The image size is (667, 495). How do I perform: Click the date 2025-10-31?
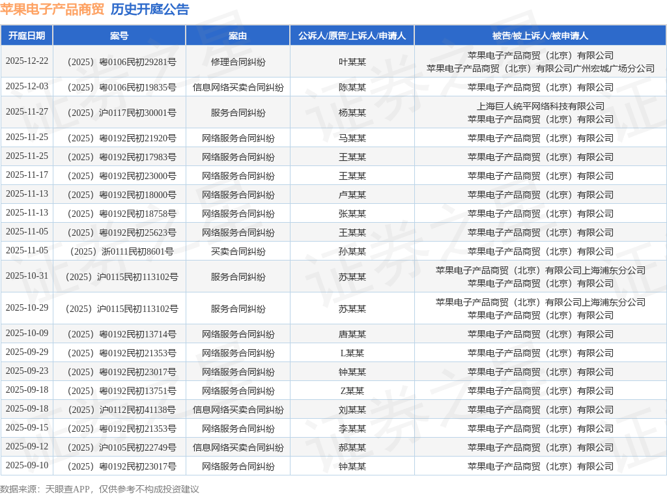coord(27,276)
